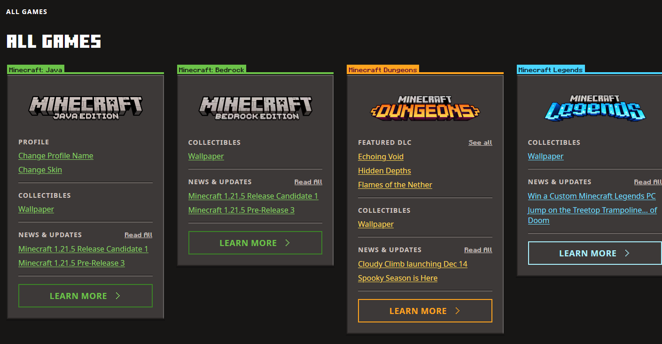The image size is (662, 344).
Task: Open Flames of the Nether DLC link
Action: [395, 185]
